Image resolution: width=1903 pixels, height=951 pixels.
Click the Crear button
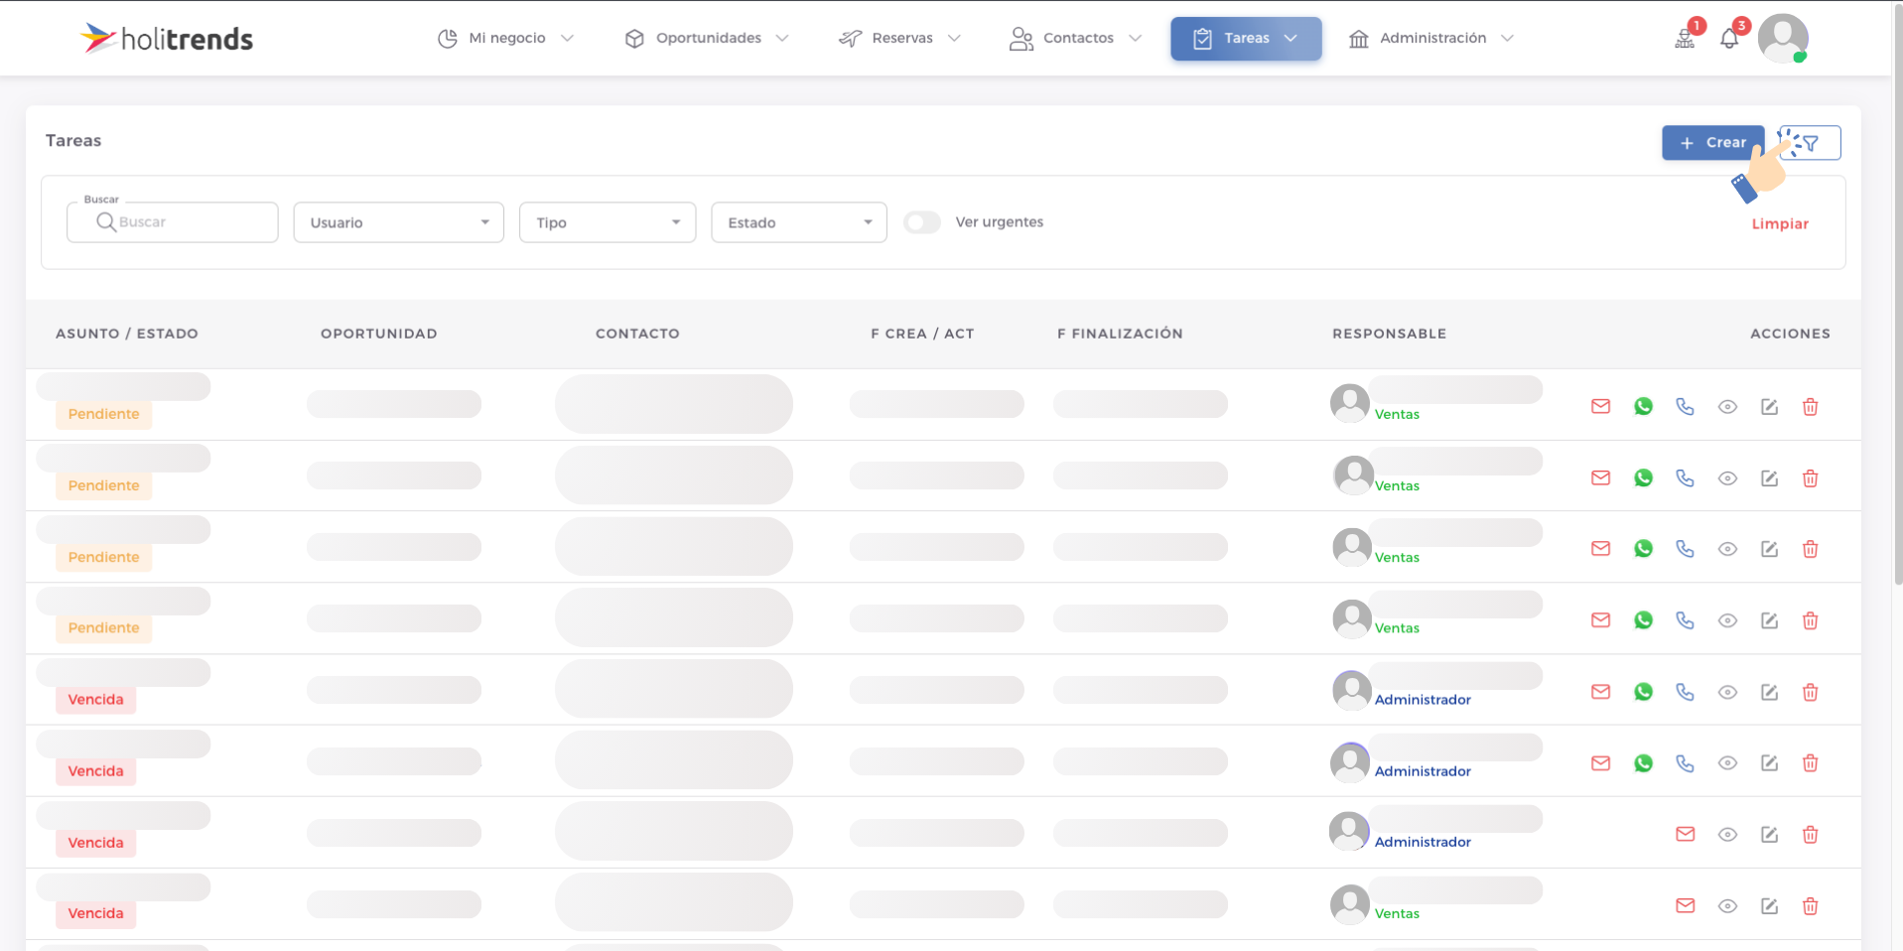[x=1712, y=143]
